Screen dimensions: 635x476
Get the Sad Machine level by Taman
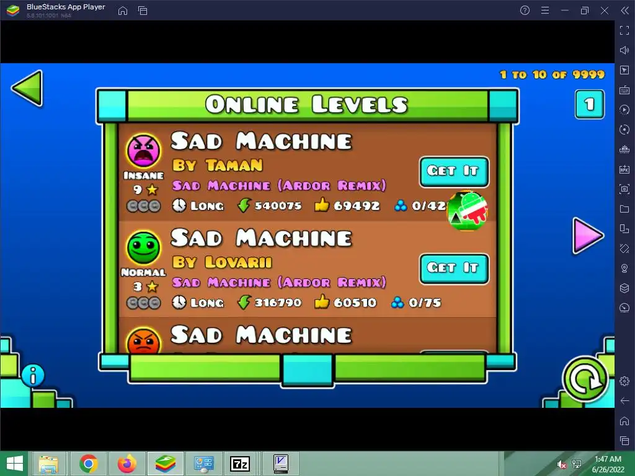point(454,172)
